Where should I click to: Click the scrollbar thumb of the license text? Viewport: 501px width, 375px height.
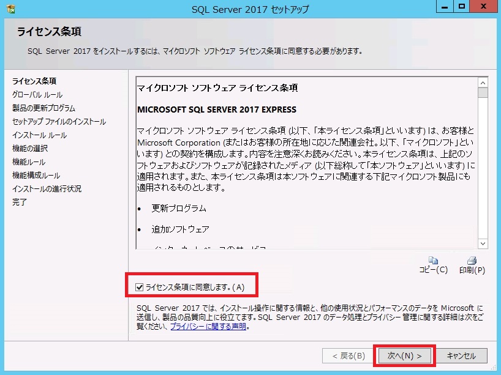pyautogui.click(x=483, y=94)
